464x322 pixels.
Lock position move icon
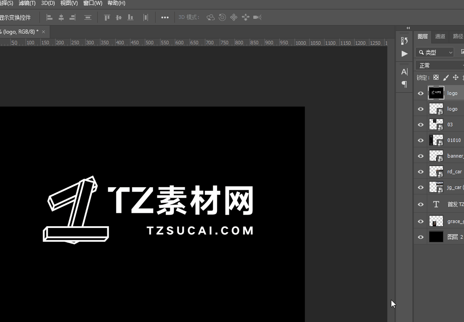tap(456, 77)
